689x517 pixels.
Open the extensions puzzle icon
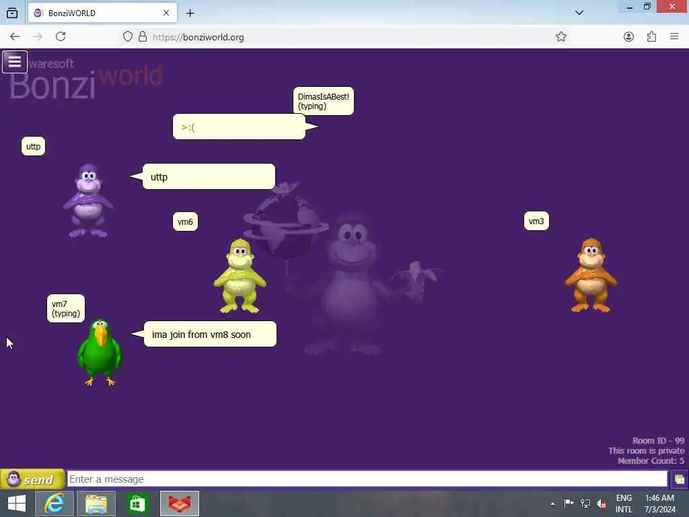(651, 37)
